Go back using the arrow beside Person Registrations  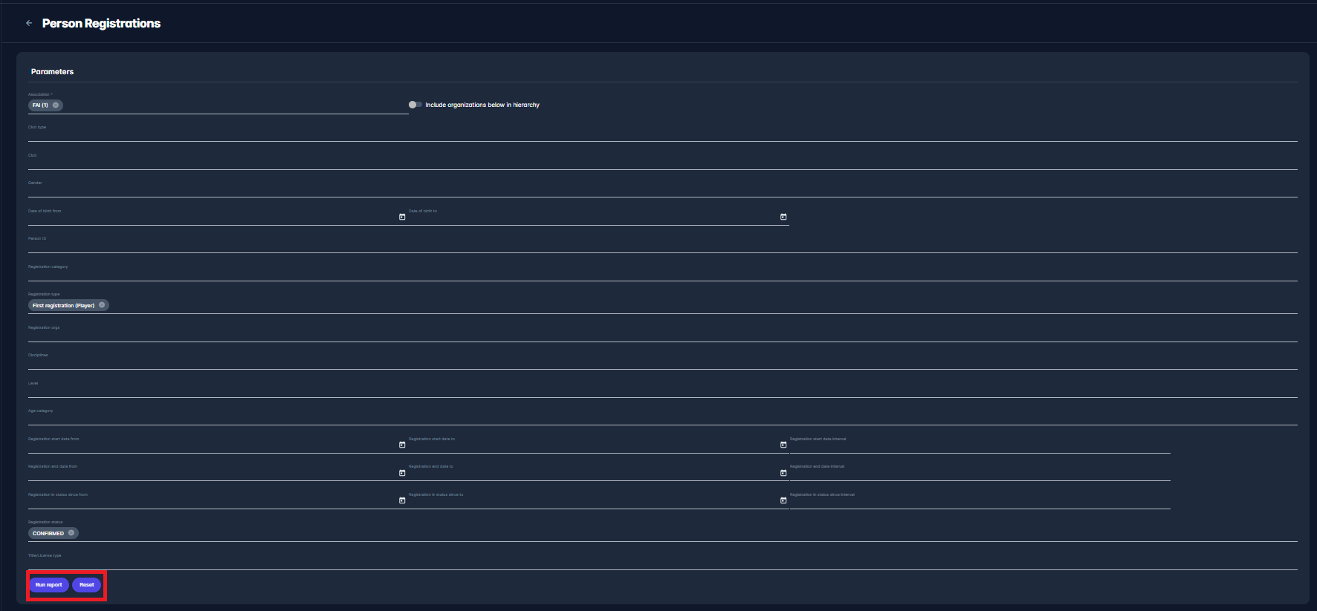(29, 23)
